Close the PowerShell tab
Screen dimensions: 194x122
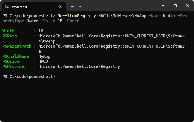coord(60,7)
